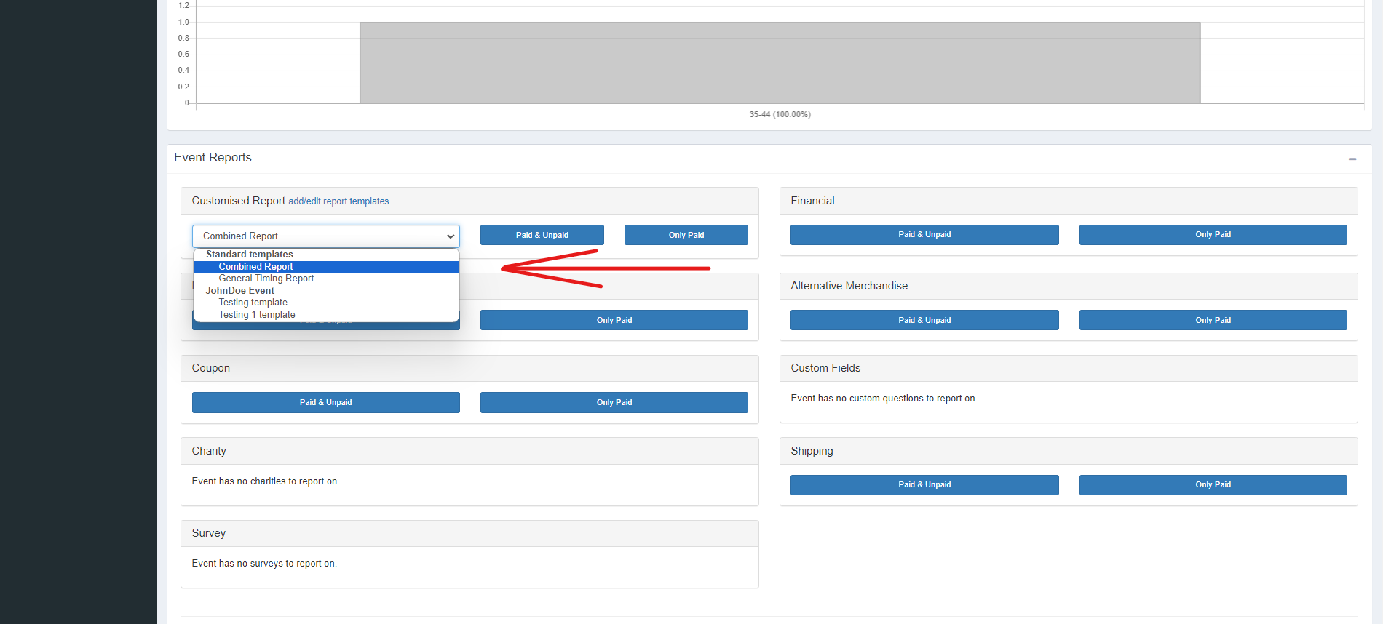Pick the Testing template option
Viewport: 1383px width, 624px height.
click(x=326, y=303)
